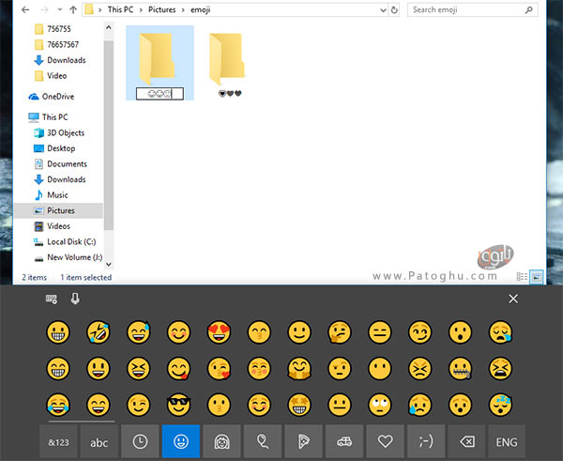The image size is (563, 461).
Task: Insert the thinking face emoji
Action: 340,332
